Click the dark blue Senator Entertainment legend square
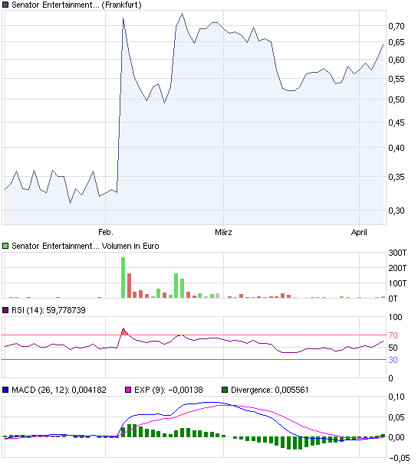Screen dimensions: 418x464 [5, 5]
